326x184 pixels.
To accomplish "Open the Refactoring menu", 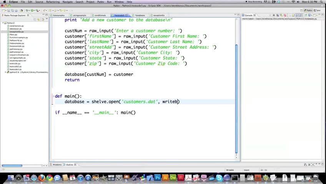I will point(53,2).
